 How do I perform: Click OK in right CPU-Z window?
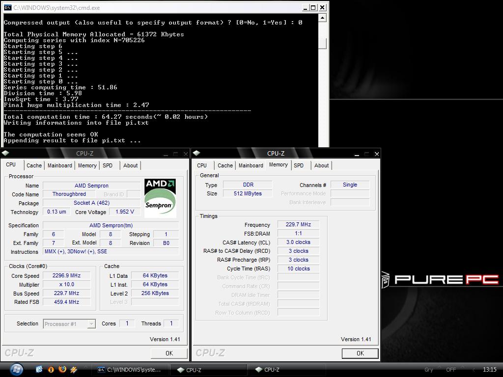pyautogui.click(x=360, y=353)
